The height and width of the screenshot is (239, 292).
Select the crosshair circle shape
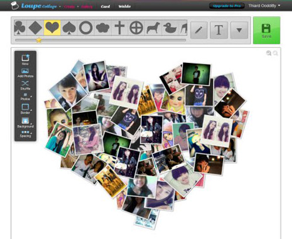136,28
